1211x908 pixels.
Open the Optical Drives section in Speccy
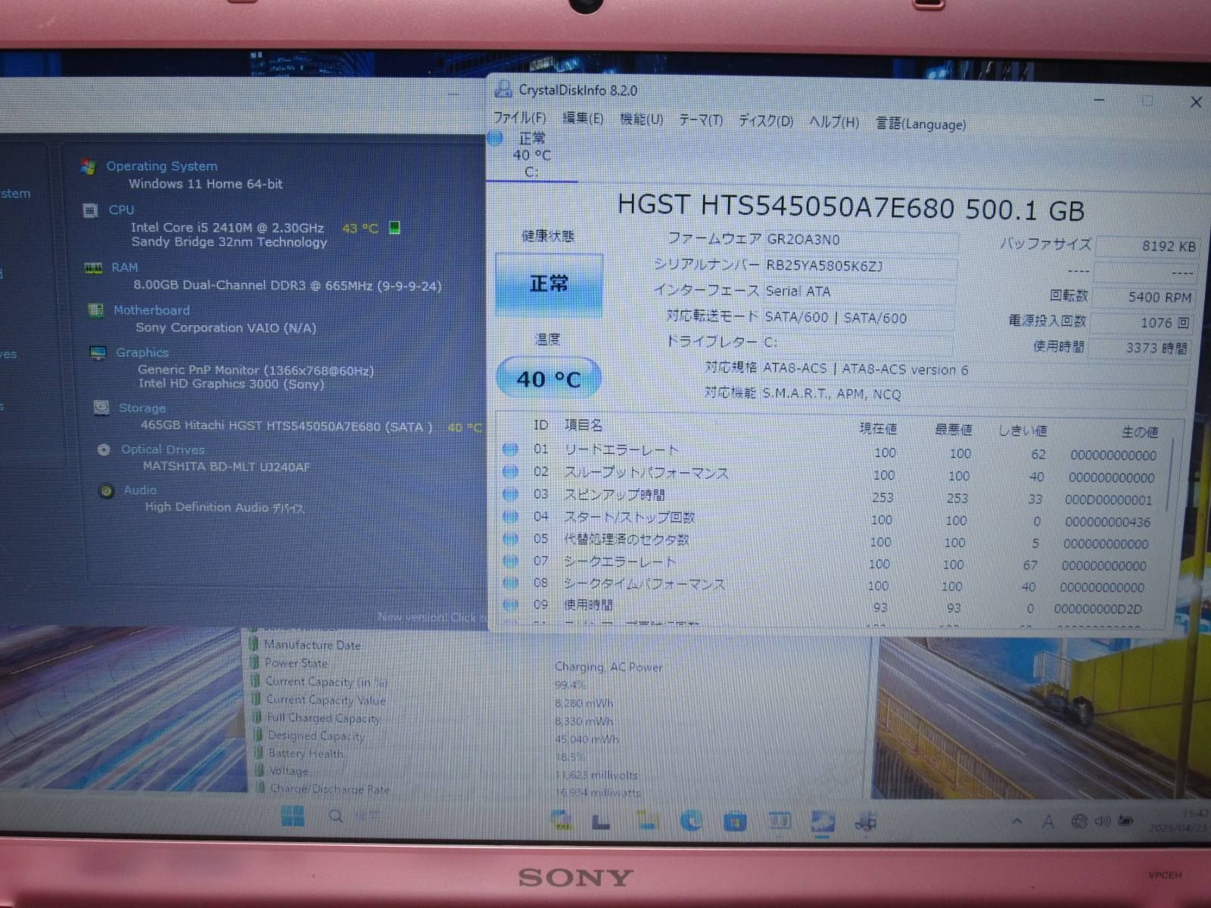163,449
